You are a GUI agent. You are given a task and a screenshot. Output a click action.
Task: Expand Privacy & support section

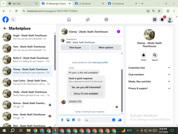coord(149,88)
